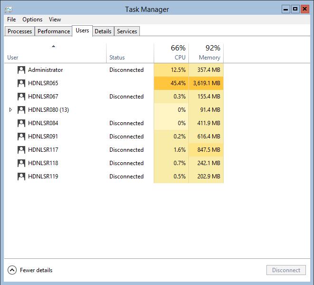Sort users by Memory column header
Screen dimensions: 314x285
(206, 53)
